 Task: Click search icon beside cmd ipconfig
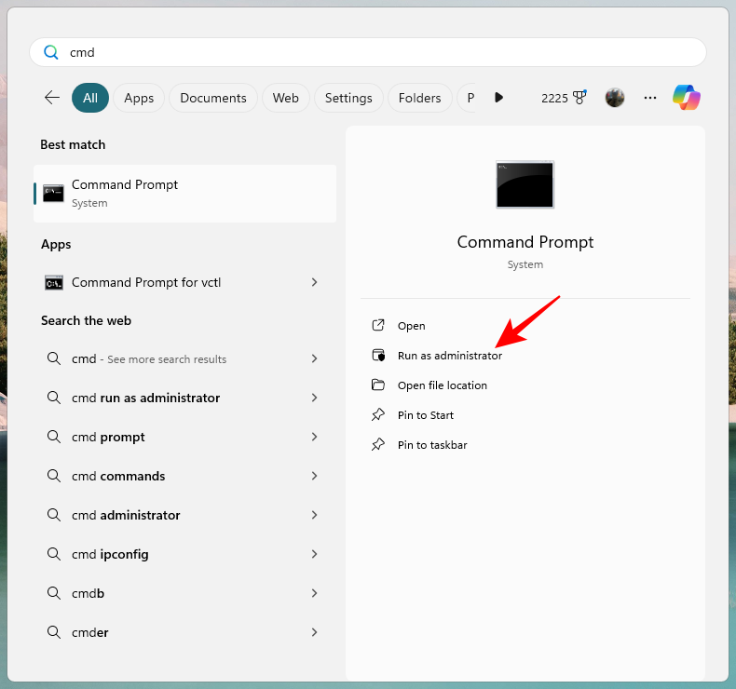point(54,554)
